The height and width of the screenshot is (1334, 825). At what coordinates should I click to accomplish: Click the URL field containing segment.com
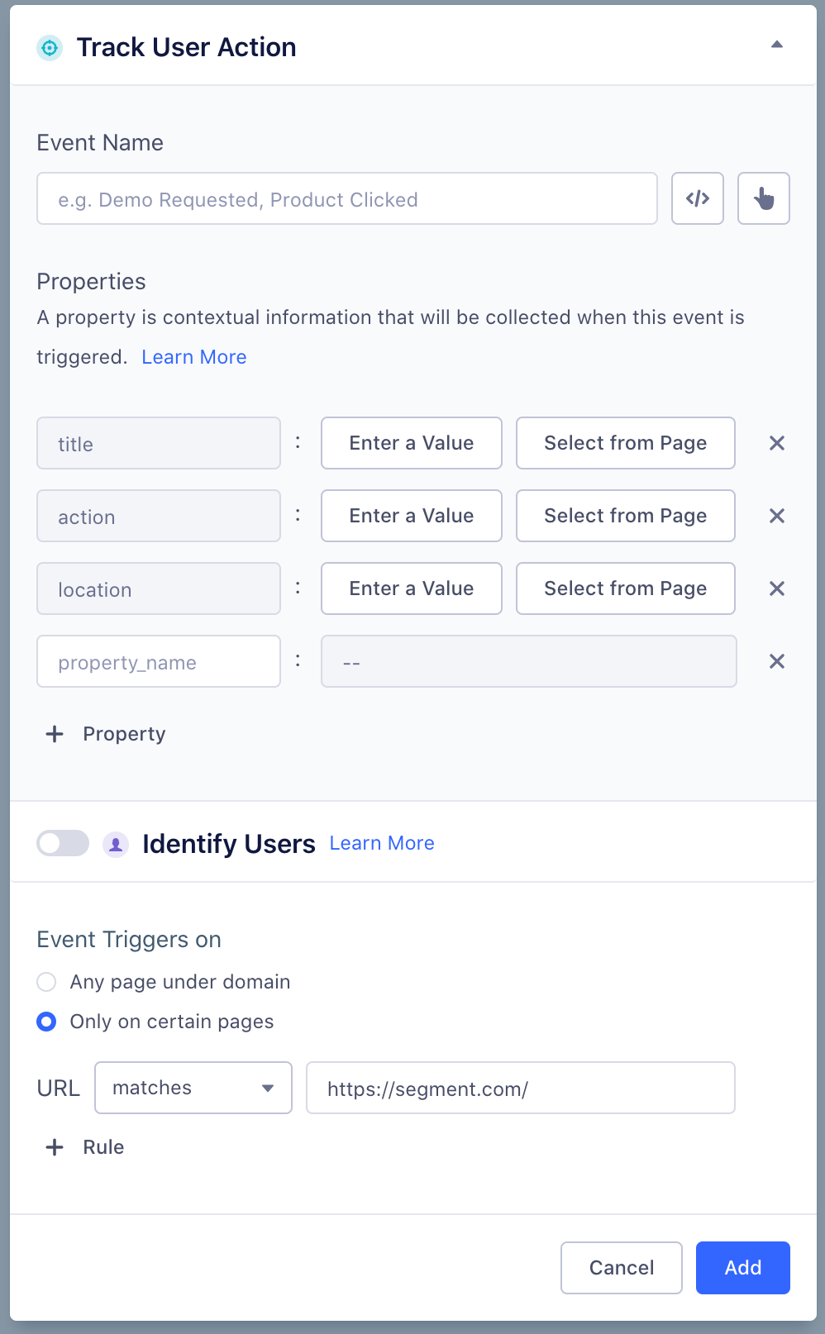tap(520, 1088)
